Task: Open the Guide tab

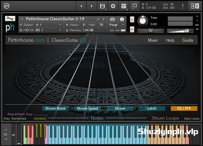Action: coord(188,40)
